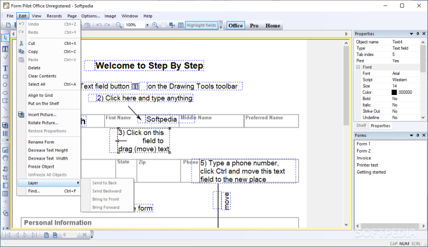This screenshot has height=247, width=428.
Task: Select the large T text label tool
Action: pyautogui.click(x=5, y=68)
